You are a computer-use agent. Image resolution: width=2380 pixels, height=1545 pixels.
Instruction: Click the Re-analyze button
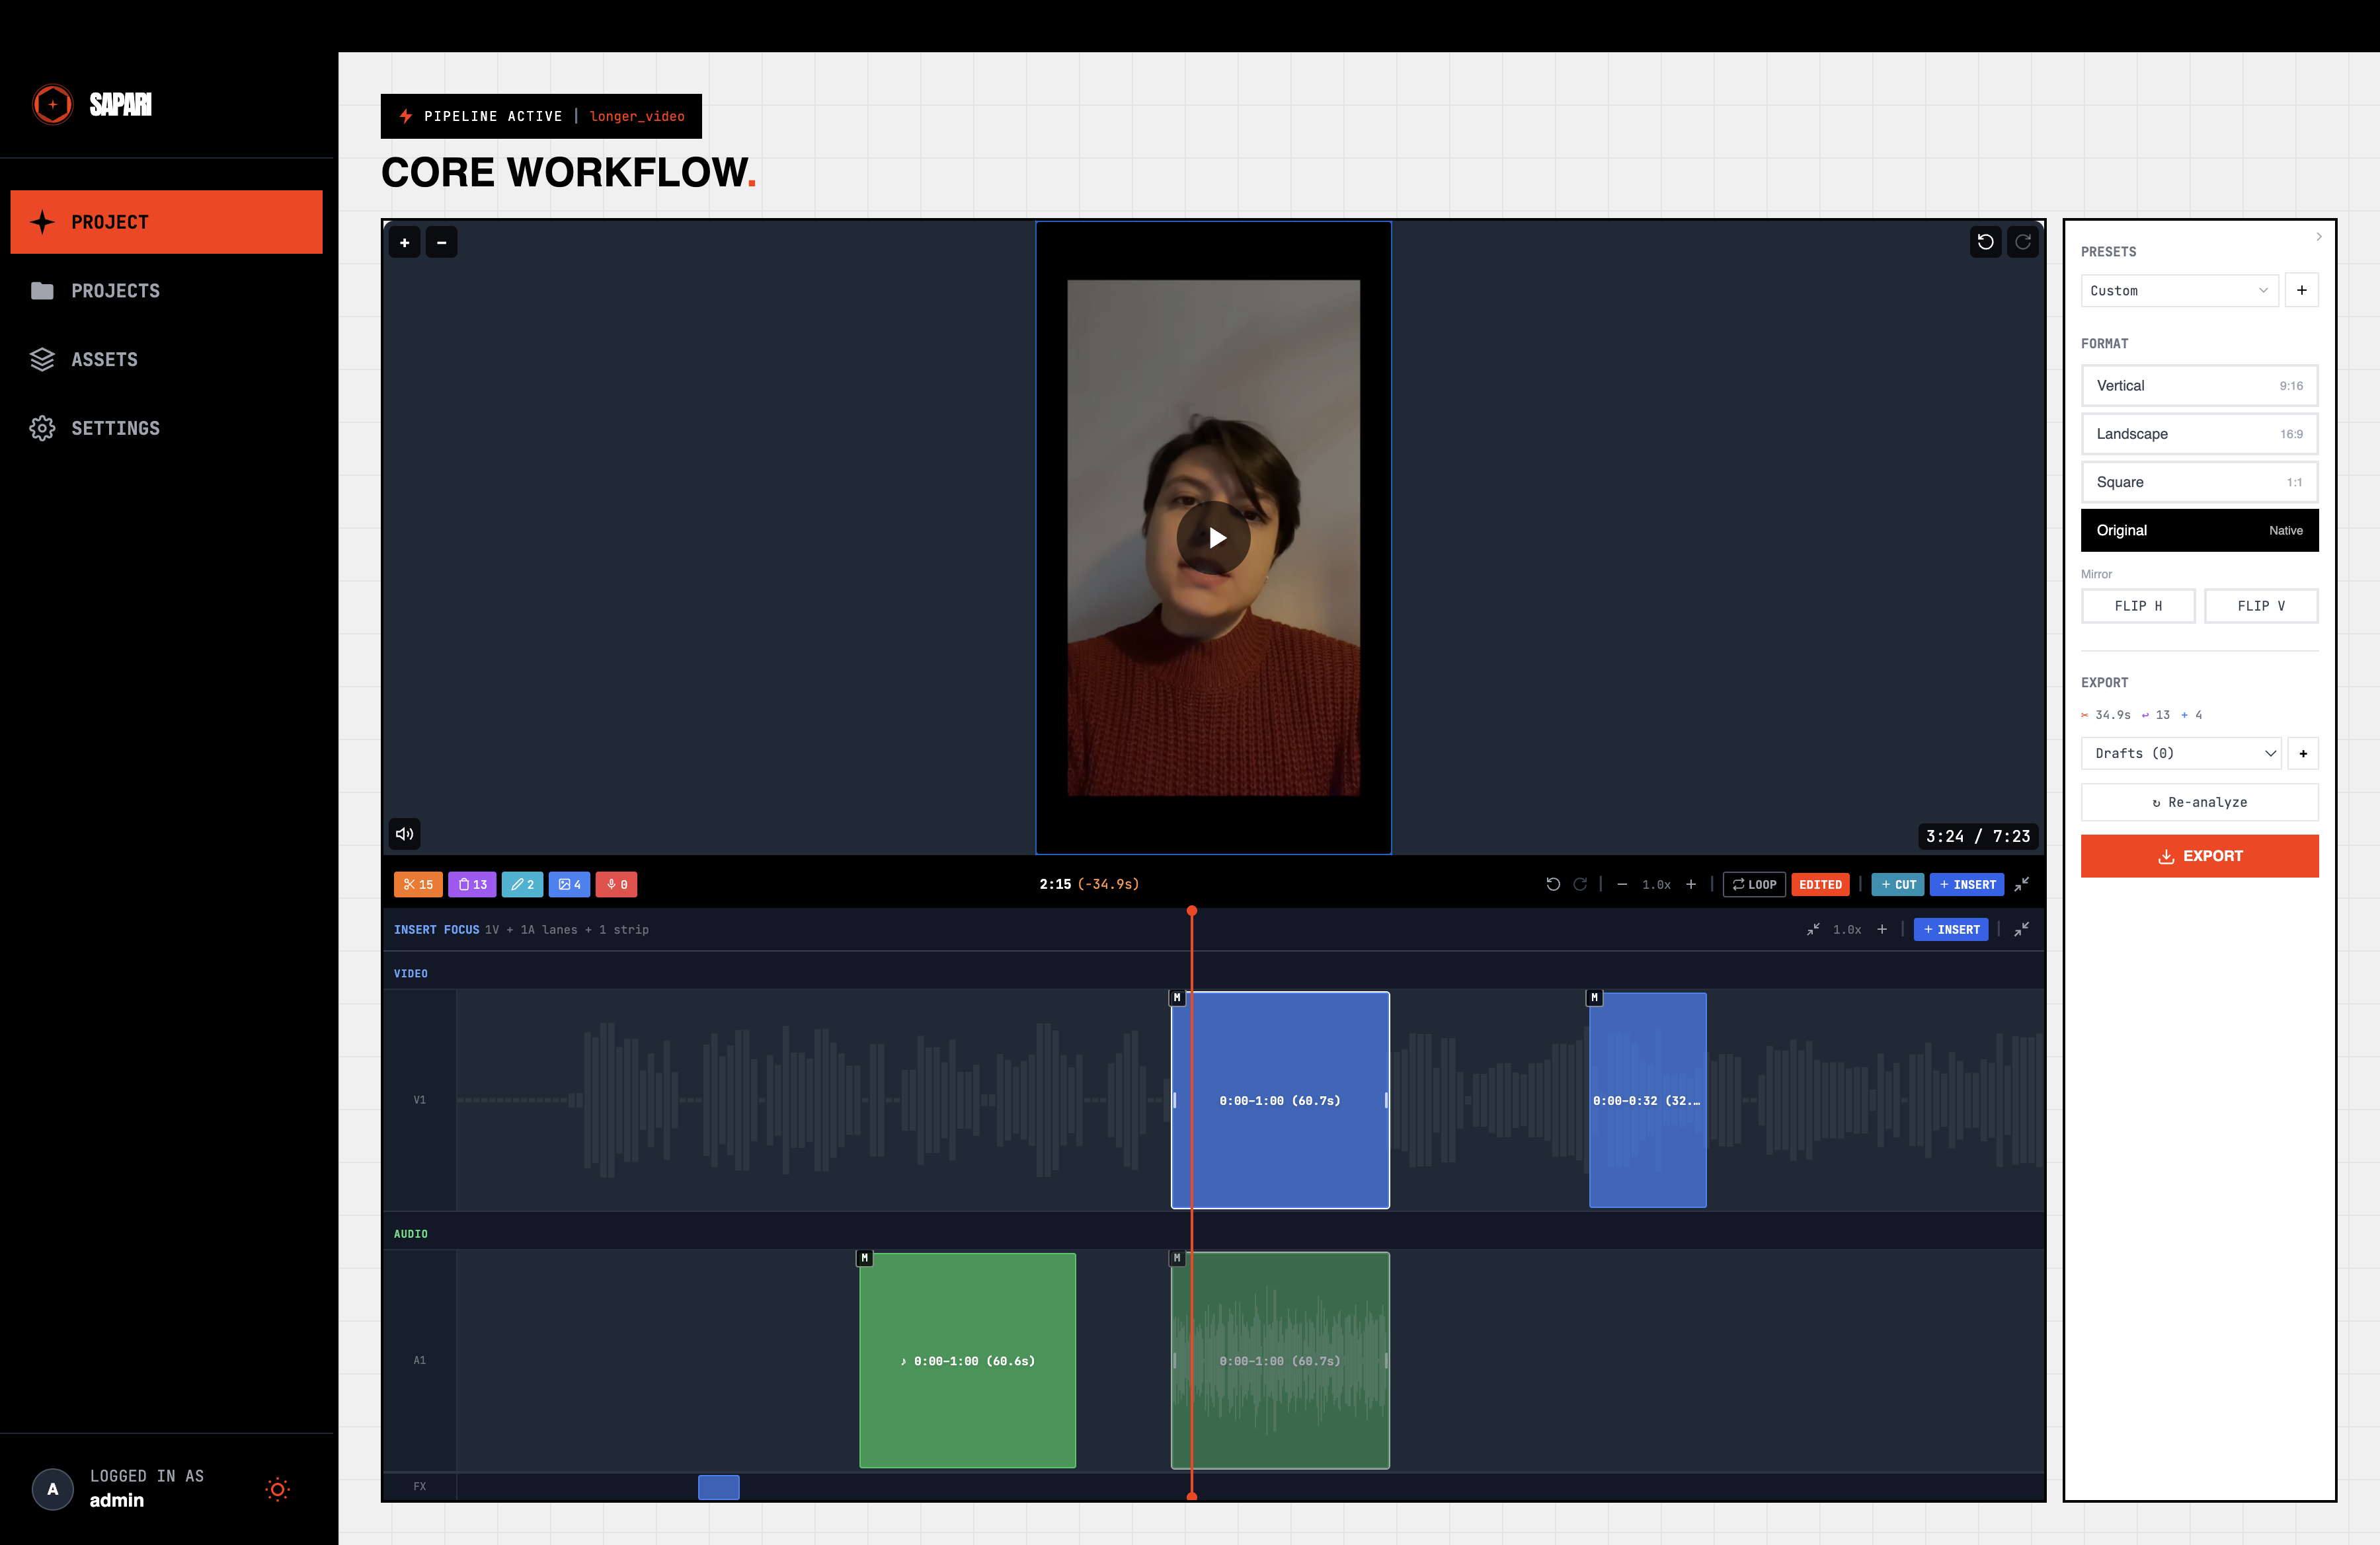click(x=2199, y=802)
